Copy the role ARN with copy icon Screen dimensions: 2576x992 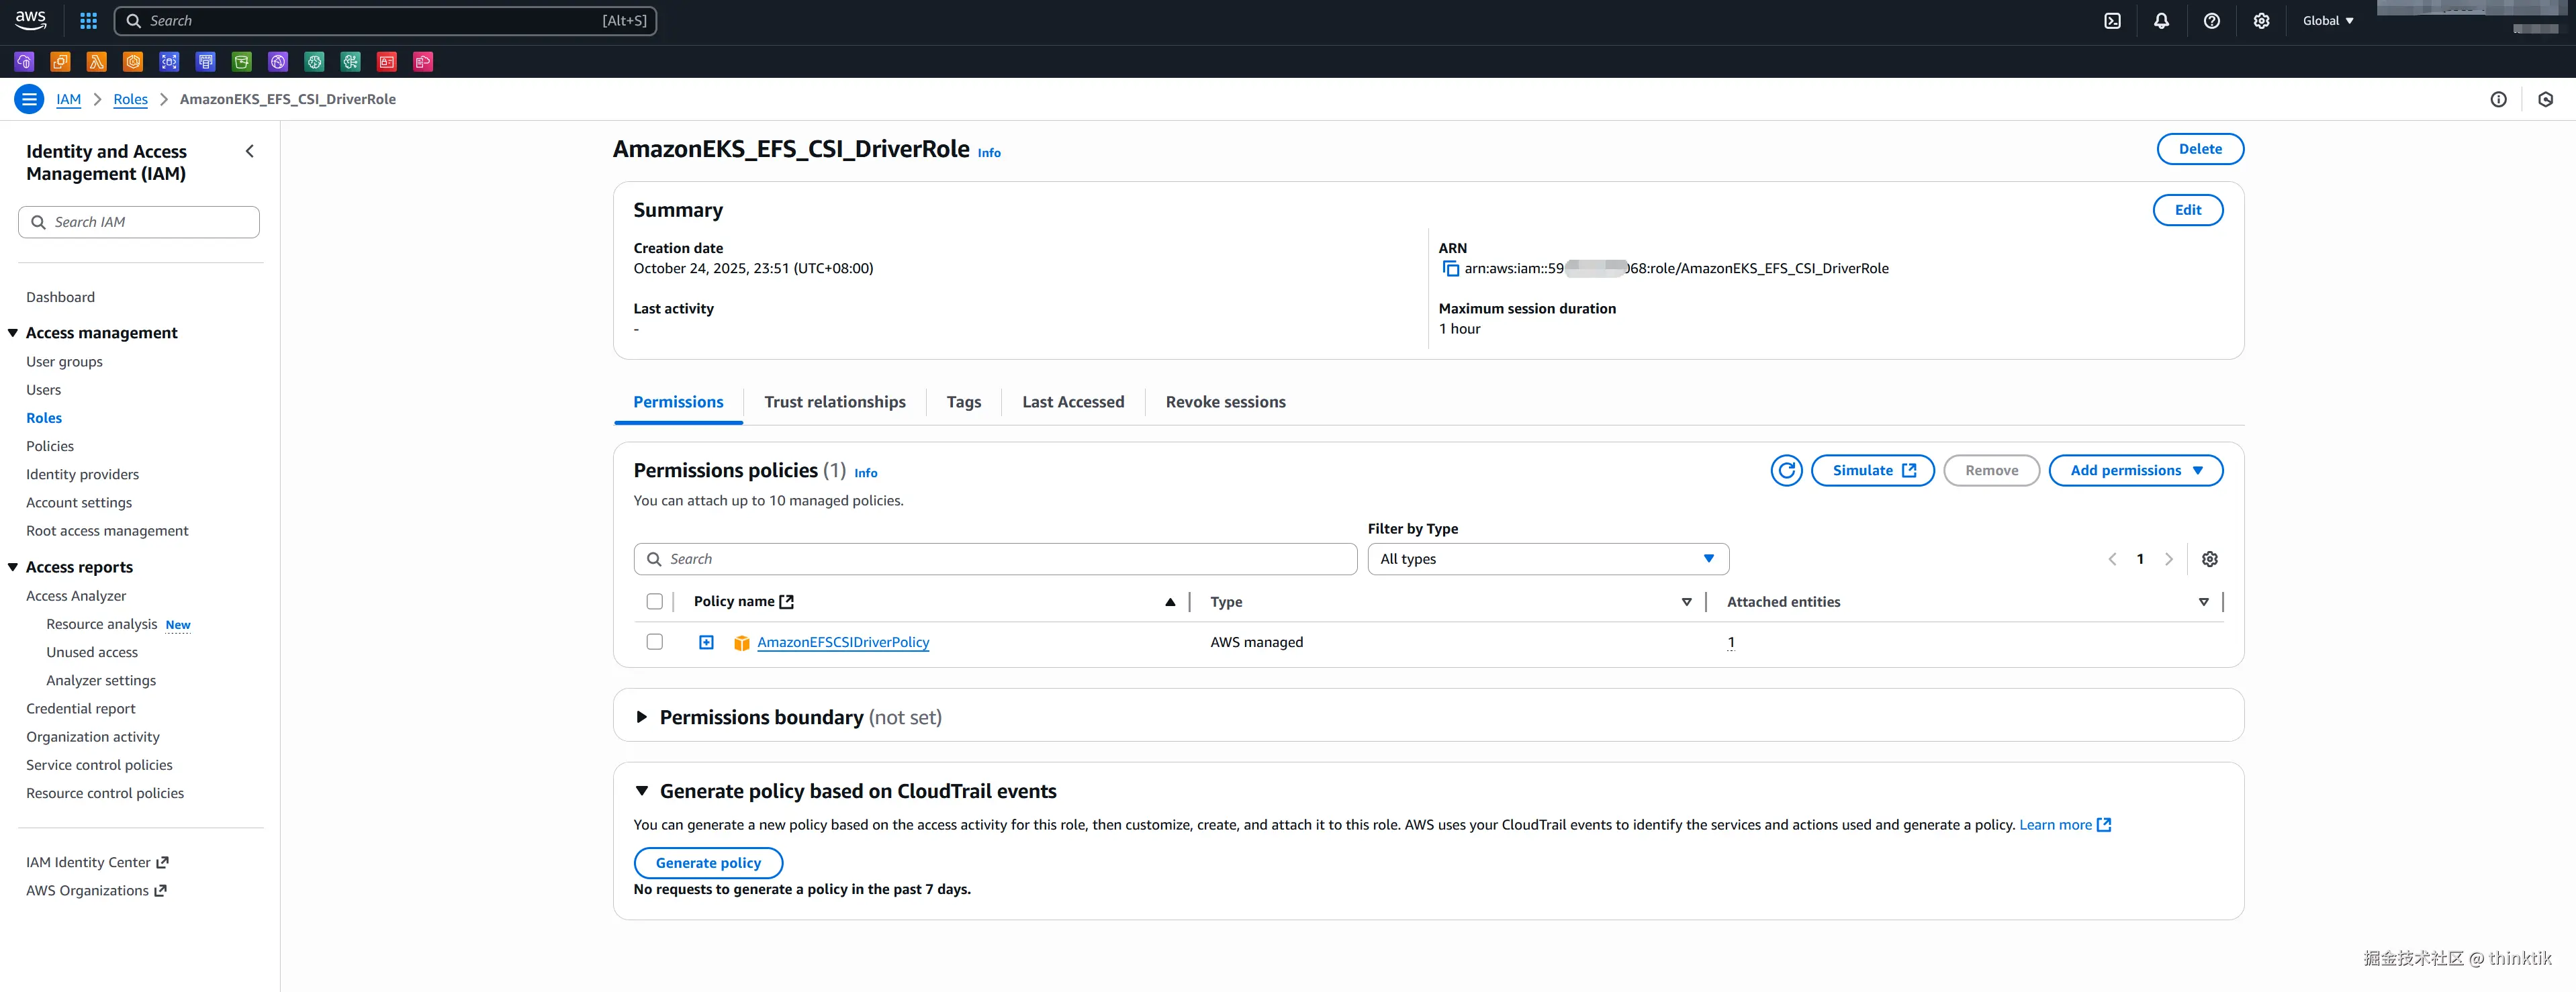pyautogui.click(x=1450, y=268)
